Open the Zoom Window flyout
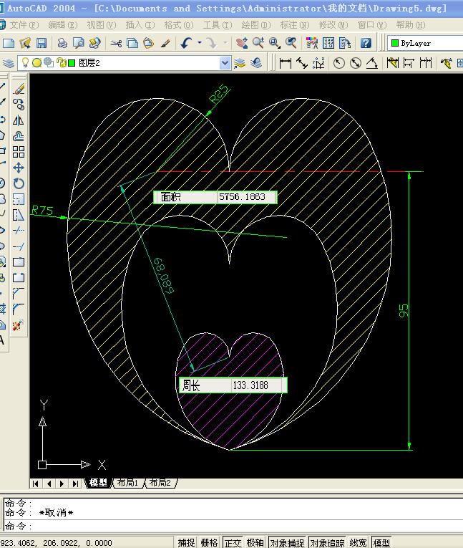Image resolution: width=463 pixels, height=548 pixels. [275, 43]
